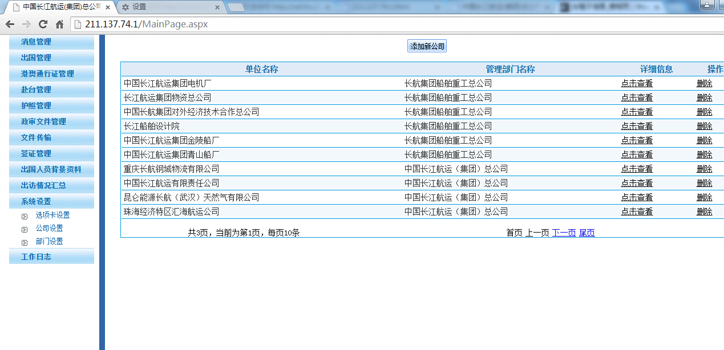Collapse the 系统设置 menu section

[x=51, y=202]
